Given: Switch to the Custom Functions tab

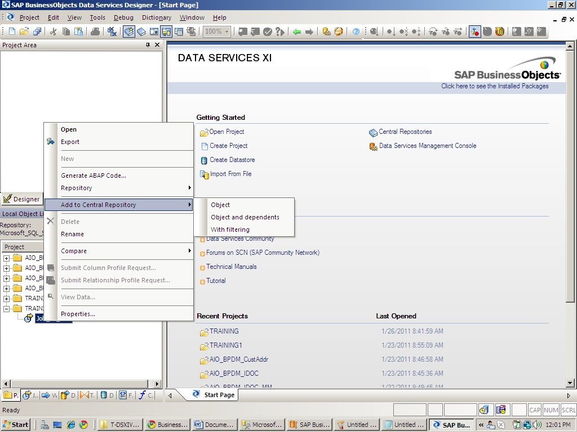Looking at the screenshot, I should (x=146, y=395).
